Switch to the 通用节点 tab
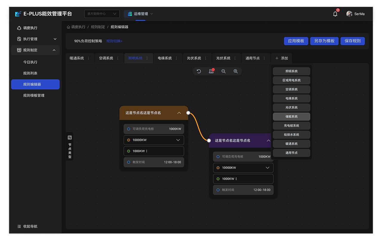This screenshot has height=236, width=382. coord(253,58)
